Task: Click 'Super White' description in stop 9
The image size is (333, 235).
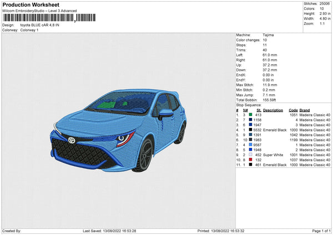Action: click(273, 155)
